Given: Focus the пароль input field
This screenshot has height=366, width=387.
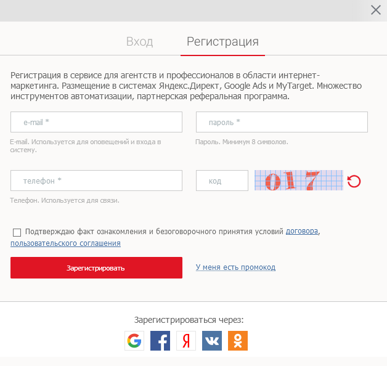Looking at the screenshot, I should tap(282, 122).
